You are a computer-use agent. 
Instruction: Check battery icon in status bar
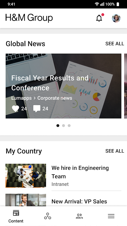[118, 4]
